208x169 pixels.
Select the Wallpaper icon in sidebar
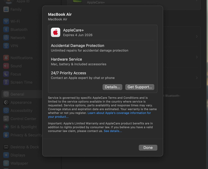pos(6,163)
